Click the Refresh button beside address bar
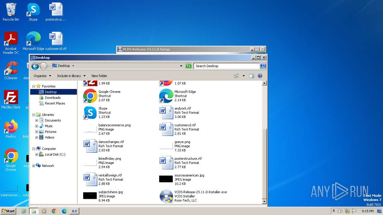The width and height of the screenshot is (383, 215). tap(189, 66)
